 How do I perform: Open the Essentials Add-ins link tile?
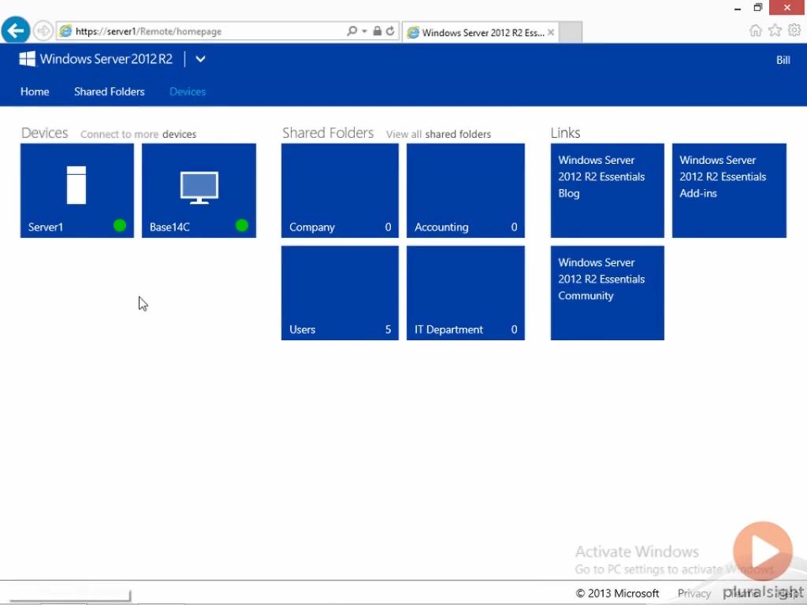point(729,191)
